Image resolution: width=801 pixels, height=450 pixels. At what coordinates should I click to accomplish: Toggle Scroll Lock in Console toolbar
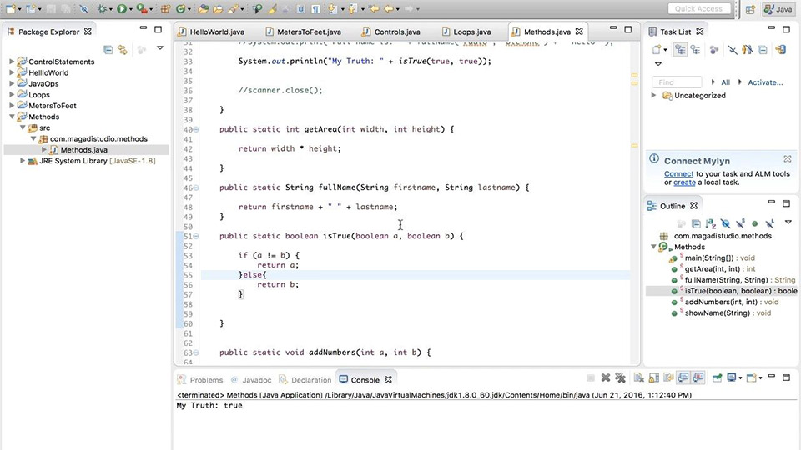tap(653, 377)
